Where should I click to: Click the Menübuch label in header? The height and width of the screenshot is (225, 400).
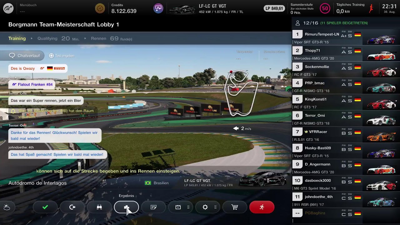point(28,5)
